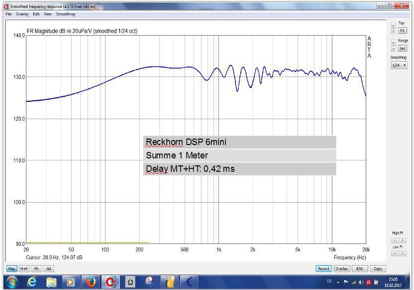Shift High Fr limit left
This screenshot has width=414, height=290.
click(395, 240)
